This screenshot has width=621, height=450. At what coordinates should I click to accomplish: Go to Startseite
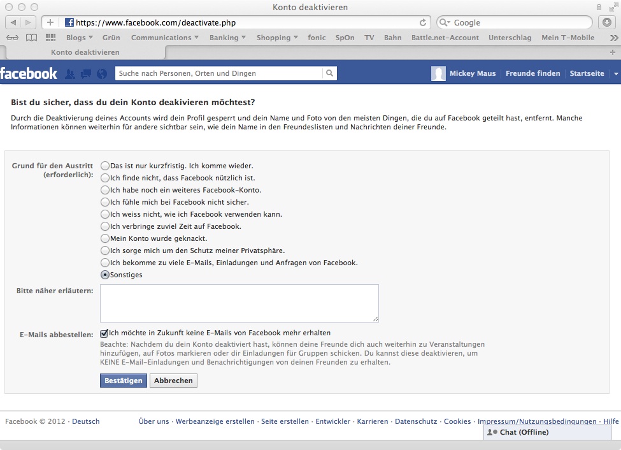pyautogui.click(x=587, y=73)
